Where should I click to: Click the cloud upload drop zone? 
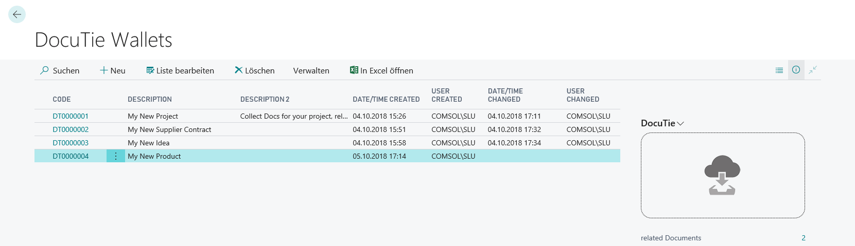tap(723, 175)
